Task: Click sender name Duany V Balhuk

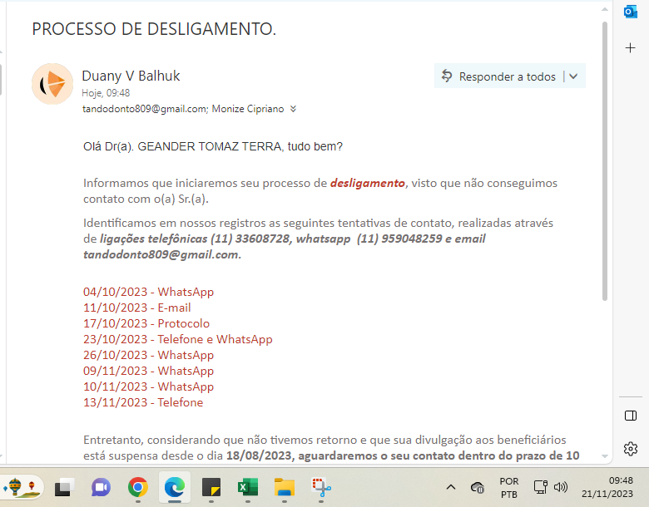Action: point(131,76)
